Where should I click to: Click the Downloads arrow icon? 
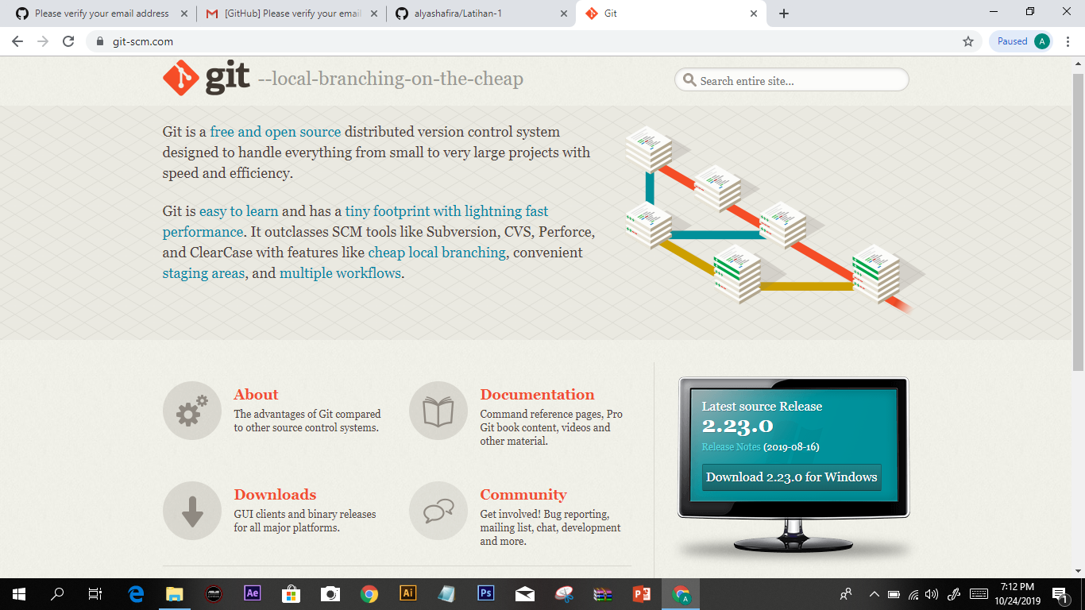point(191,511)
